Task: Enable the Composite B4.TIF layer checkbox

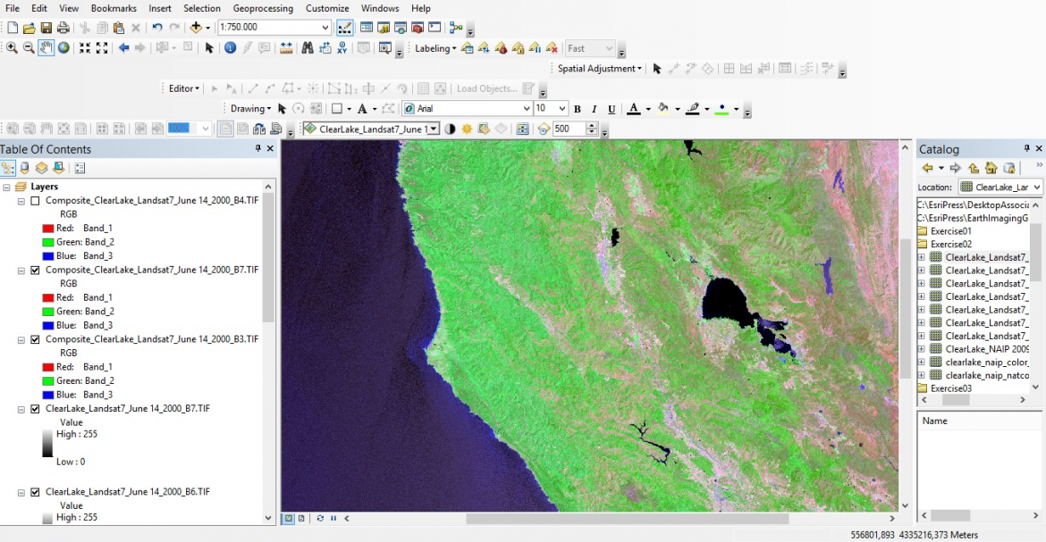Action: (x=36, y=201)
